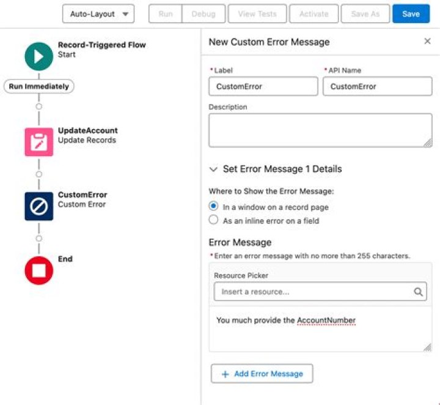Viewport: 440px width, 405px height.
Task: Click the blue Save button
Action: [411, 13]
